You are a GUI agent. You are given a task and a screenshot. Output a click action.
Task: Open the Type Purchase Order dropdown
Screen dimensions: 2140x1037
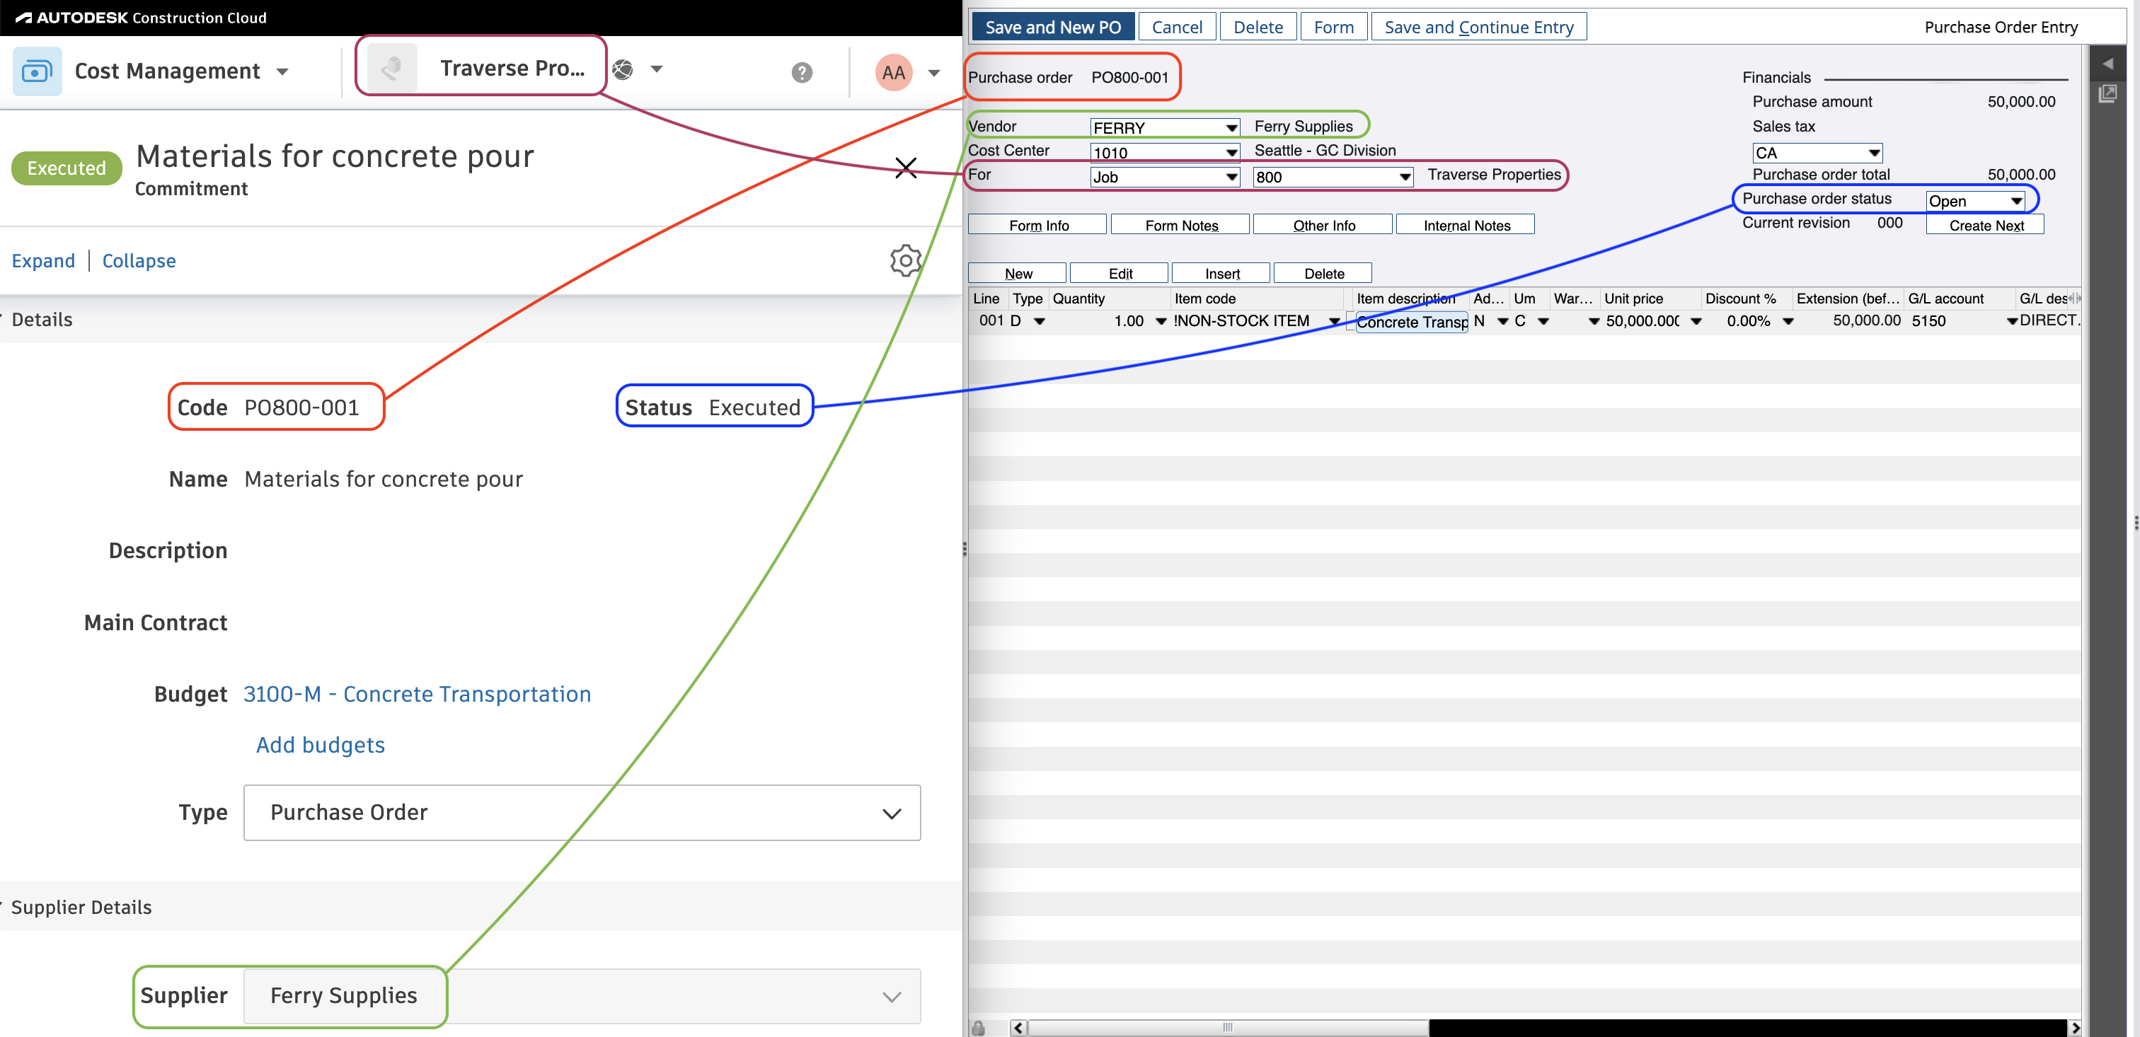pos(582,812)
